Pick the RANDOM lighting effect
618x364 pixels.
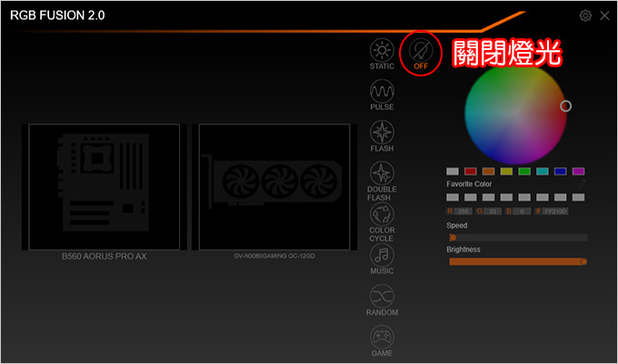coord(382,296)
